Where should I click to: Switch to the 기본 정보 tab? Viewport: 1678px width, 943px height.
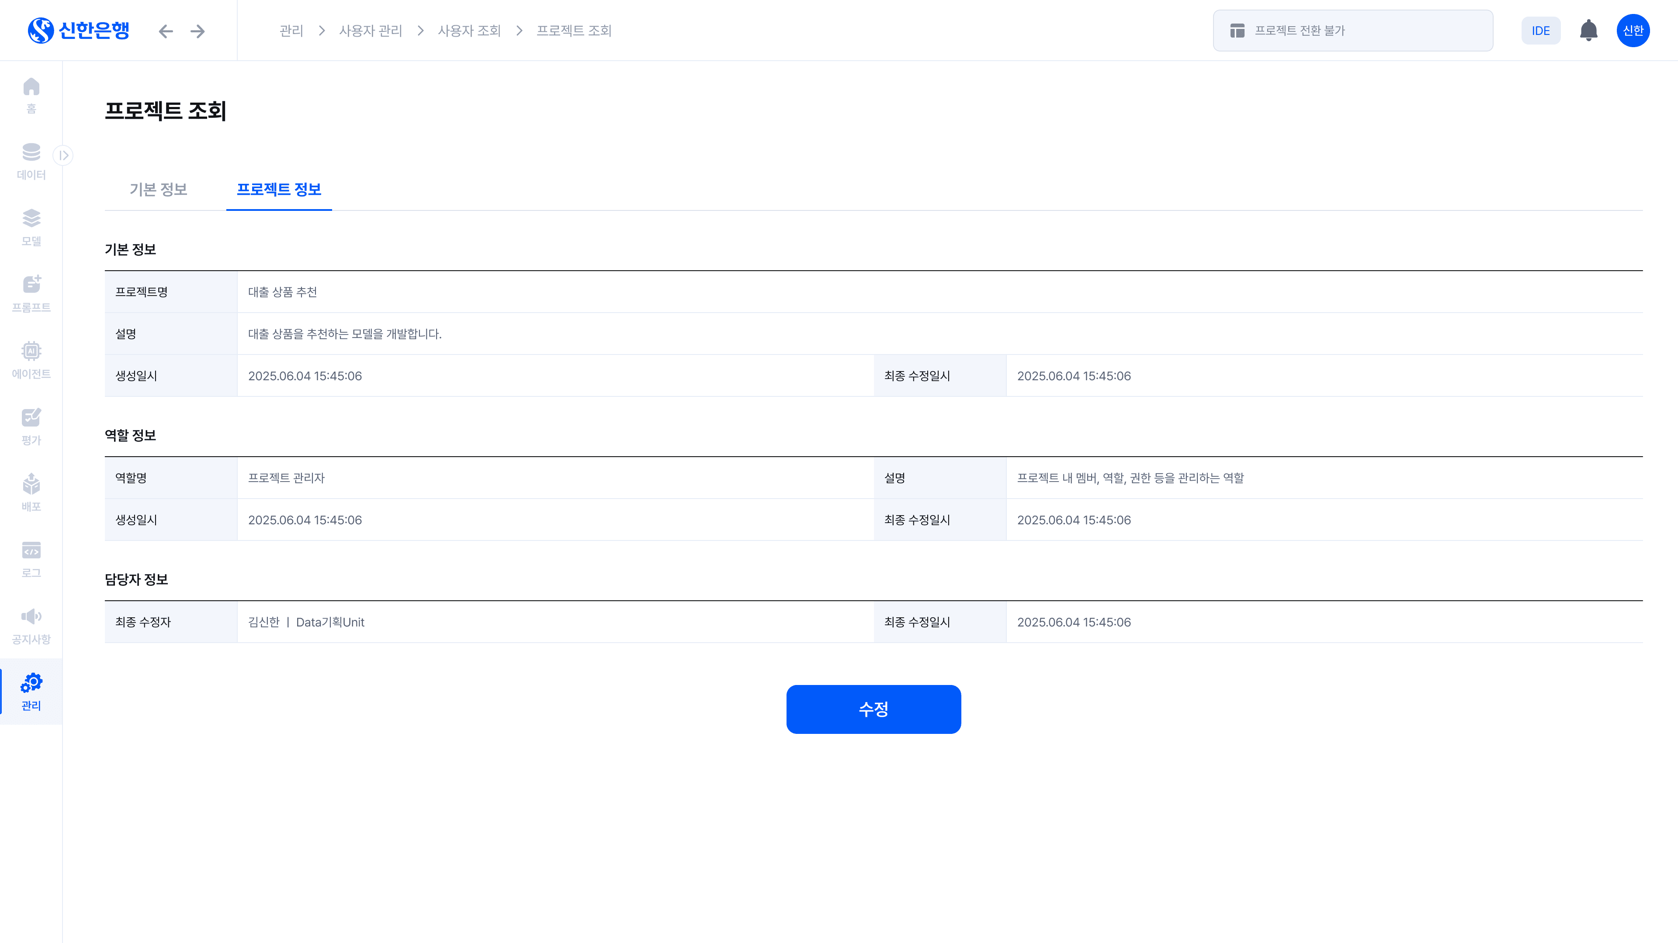tap(158, 189)
